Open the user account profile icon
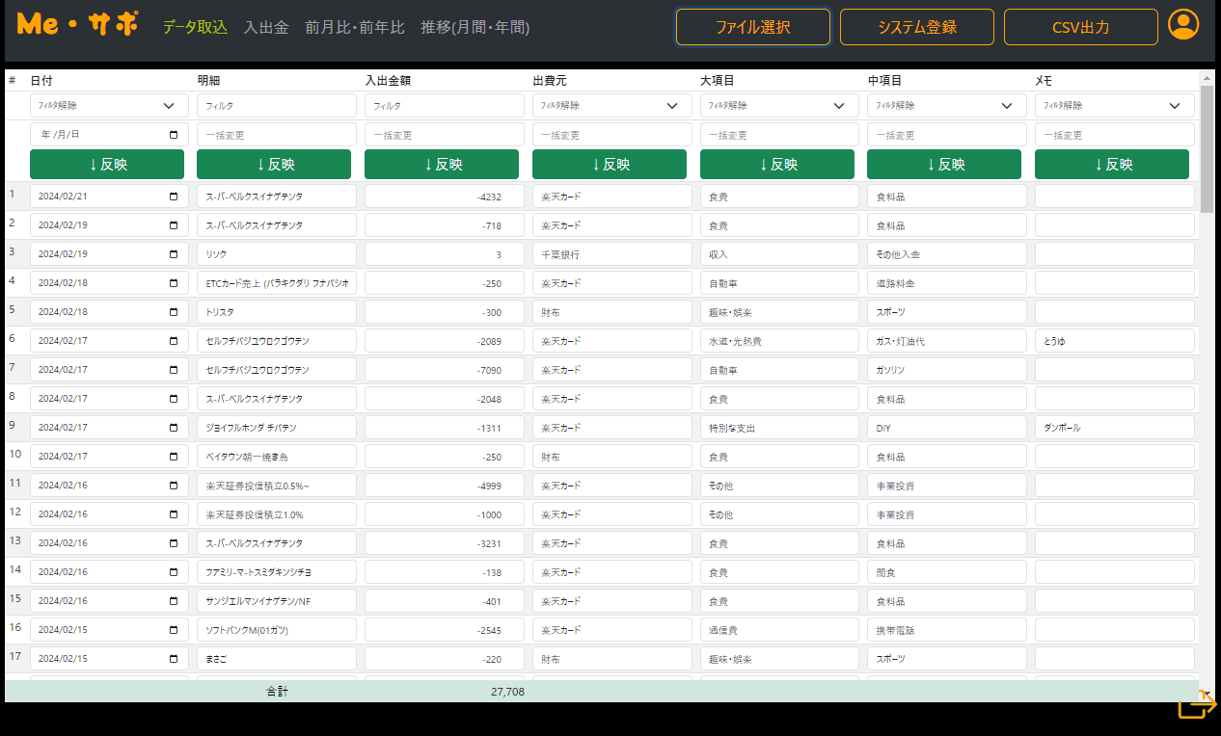The height and width of the screenshot is (736, 1221). [x=1182, y=25]
